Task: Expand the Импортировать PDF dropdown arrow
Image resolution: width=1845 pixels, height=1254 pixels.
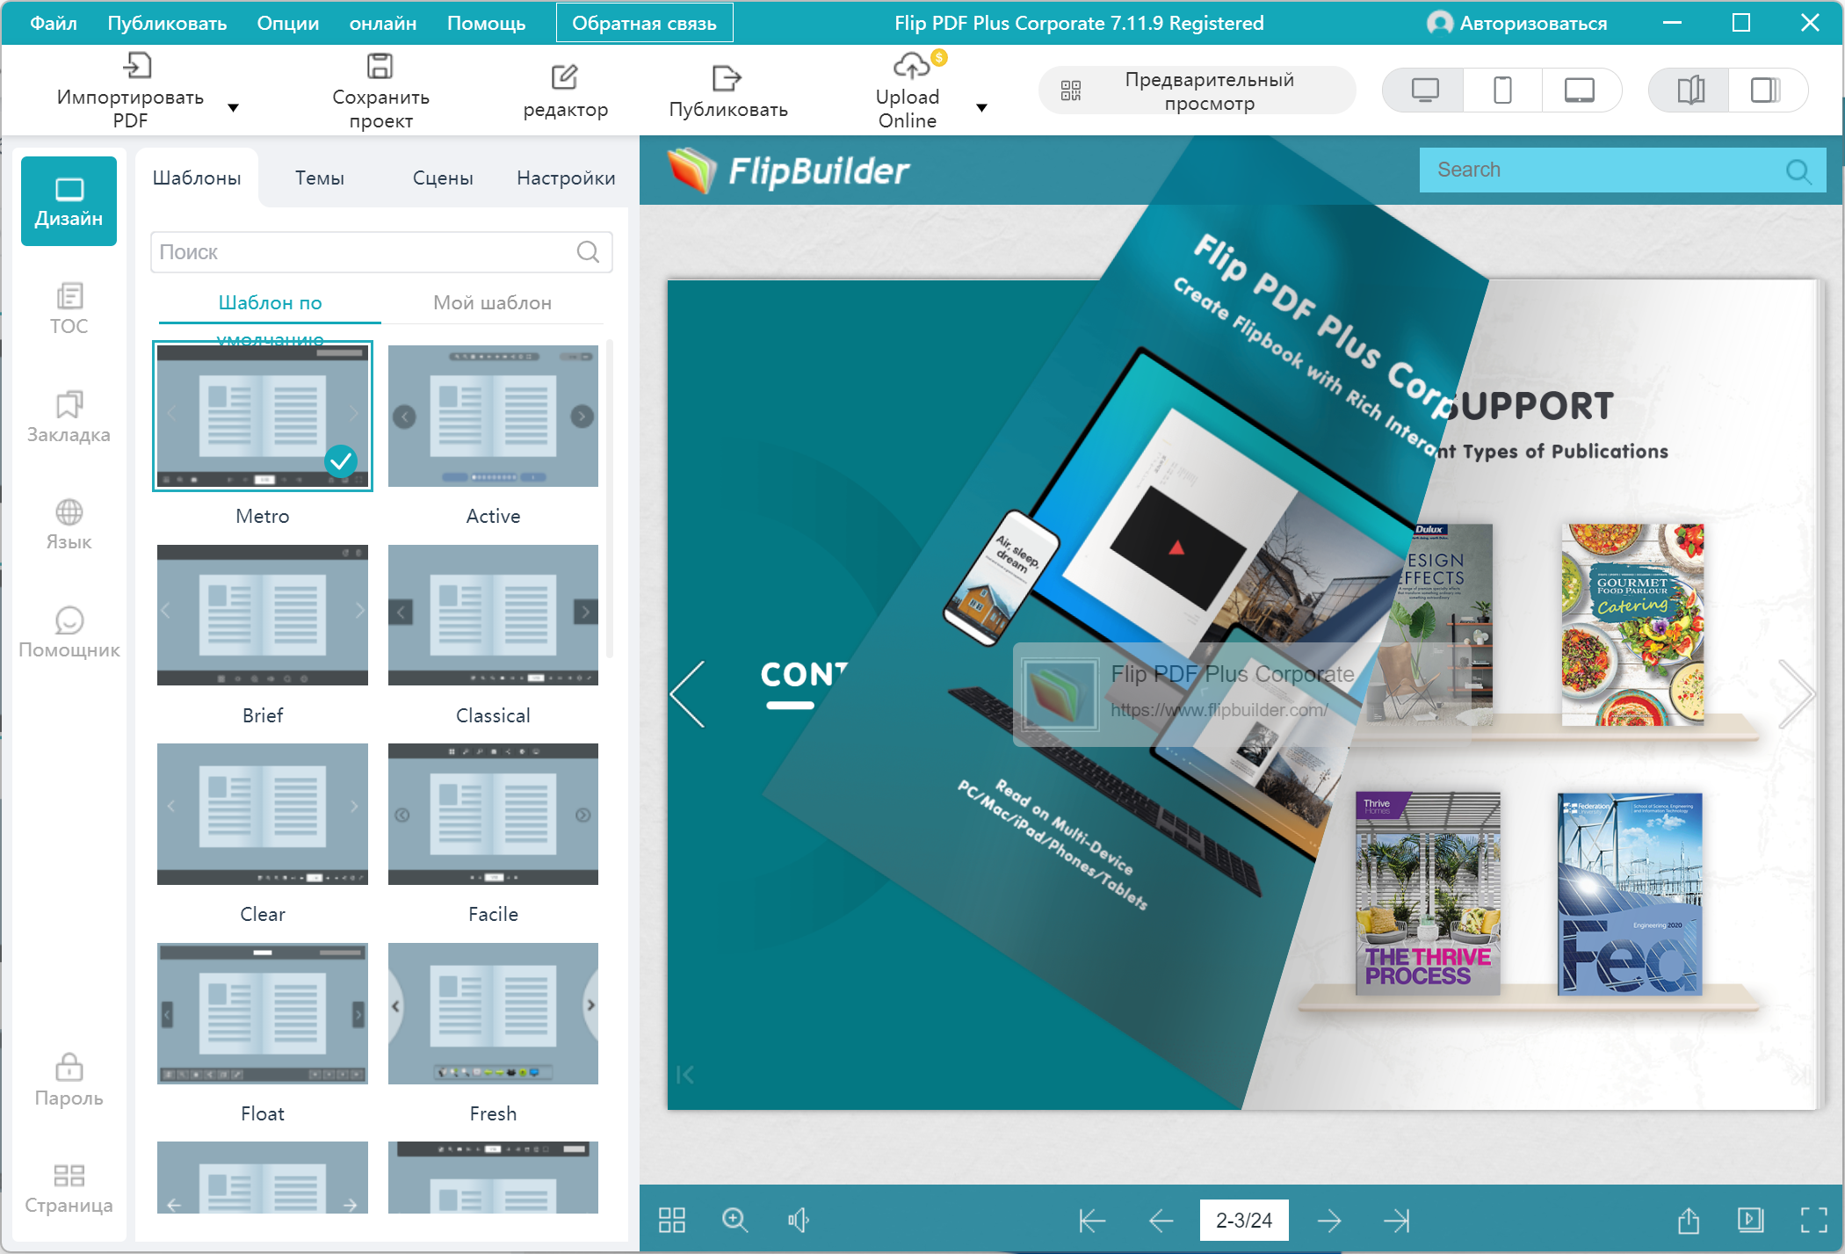Action: click(233, 108)
